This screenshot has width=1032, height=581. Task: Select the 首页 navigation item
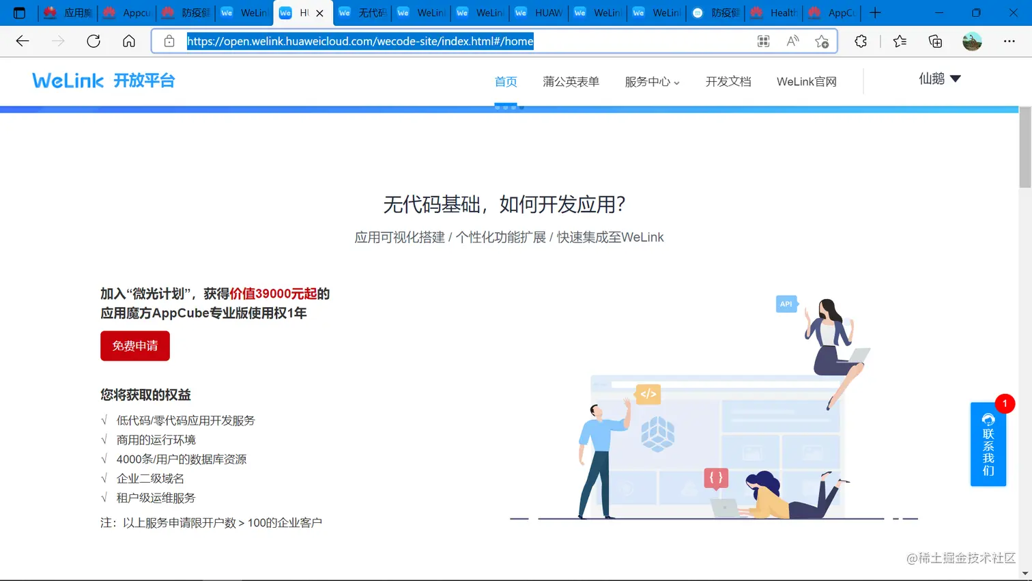pos(506,81)
